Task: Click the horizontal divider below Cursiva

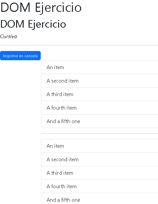Action: point(79,45)
